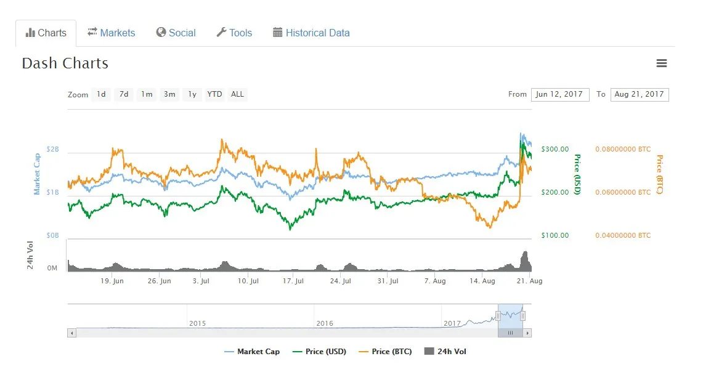Click the $200.00 price axis label
The width and height of the screenshot is (703, 380).
point(555,192)
